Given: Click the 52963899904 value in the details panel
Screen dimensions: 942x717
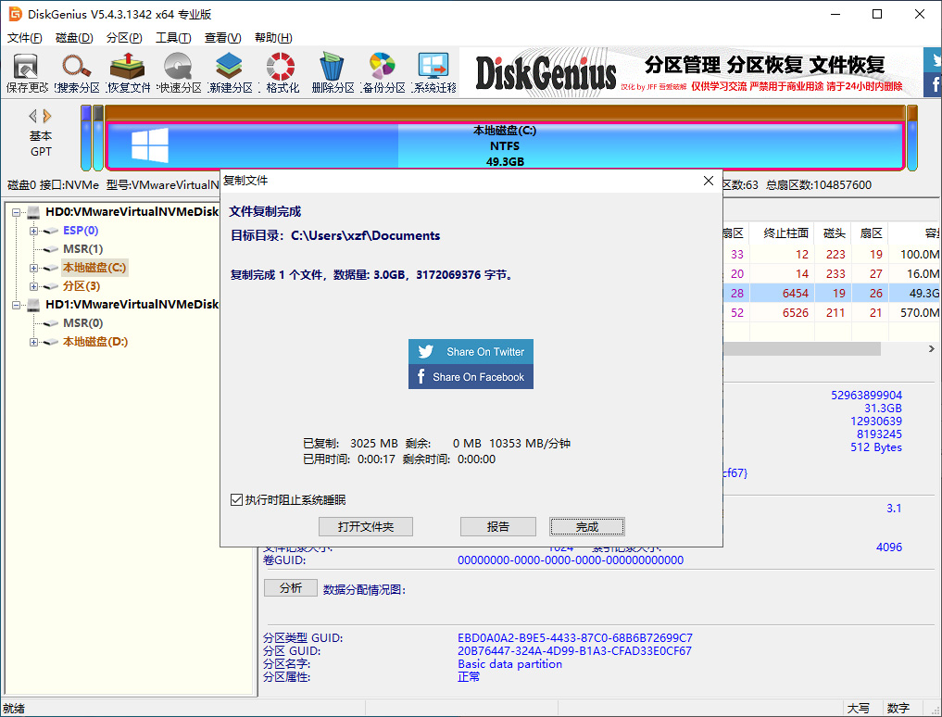Looking at the screenshot, I should pos(866,395).
